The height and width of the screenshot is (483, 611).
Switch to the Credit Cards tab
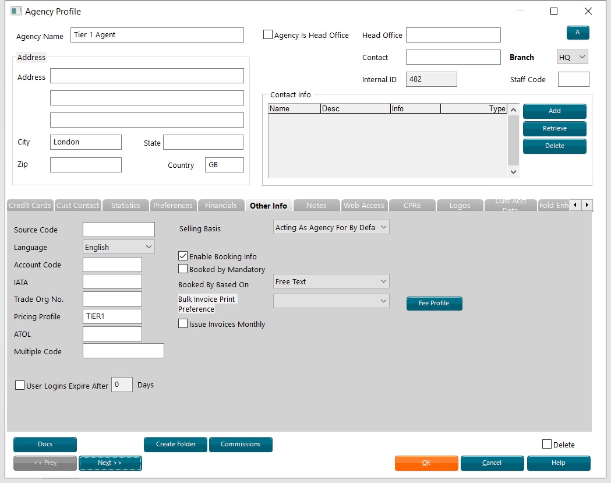(30, 205)
